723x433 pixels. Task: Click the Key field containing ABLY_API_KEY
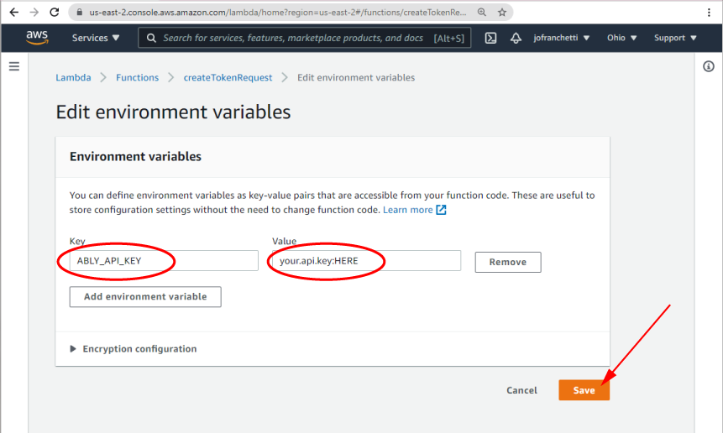(x=164, y=261)
